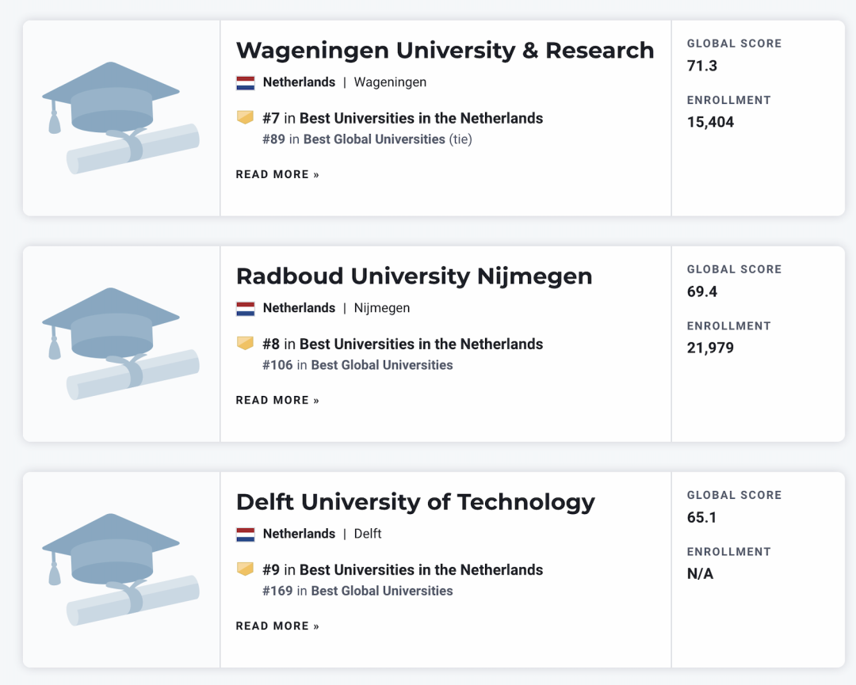This screenshot has height=685, width=856.
Task: Open Best Universities in the Netherlands #7 link
Action: pos(421,118)
